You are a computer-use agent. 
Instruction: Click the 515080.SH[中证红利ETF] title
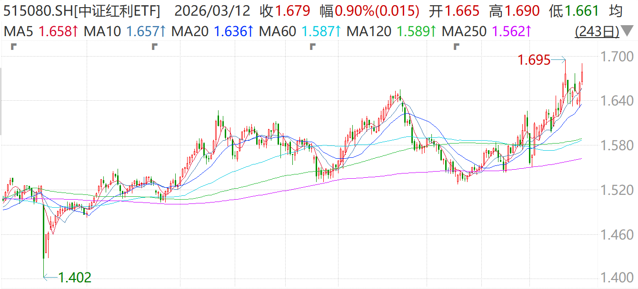click(x=82, y=10)
